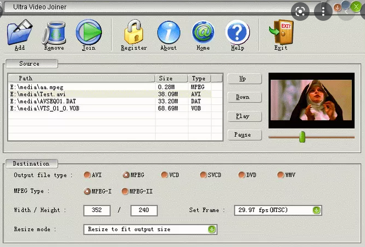Click in the Height field showing 240
This screenshot has height=247, width=365.
pos(144,210)
